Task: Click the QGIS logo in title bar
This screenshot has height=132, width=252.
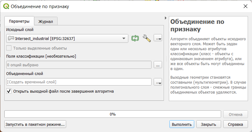Action: [6, 7]
